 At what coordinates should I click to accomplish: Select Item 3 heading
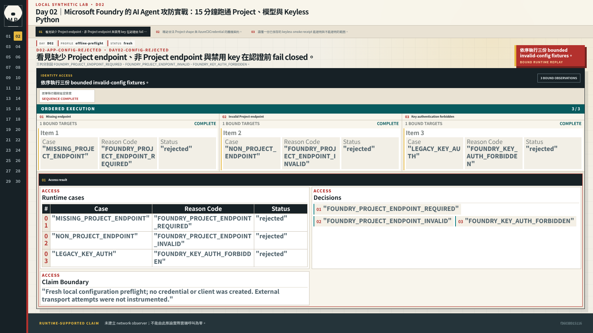415,133
